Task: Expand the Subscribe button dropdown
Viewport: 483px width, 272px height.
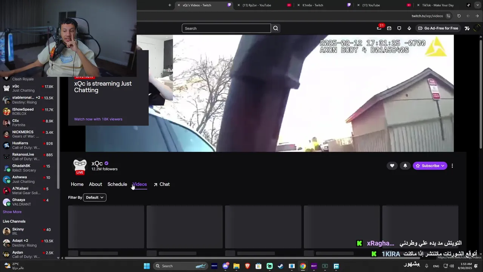Action: pyautogui.click(x=443, y=165)
